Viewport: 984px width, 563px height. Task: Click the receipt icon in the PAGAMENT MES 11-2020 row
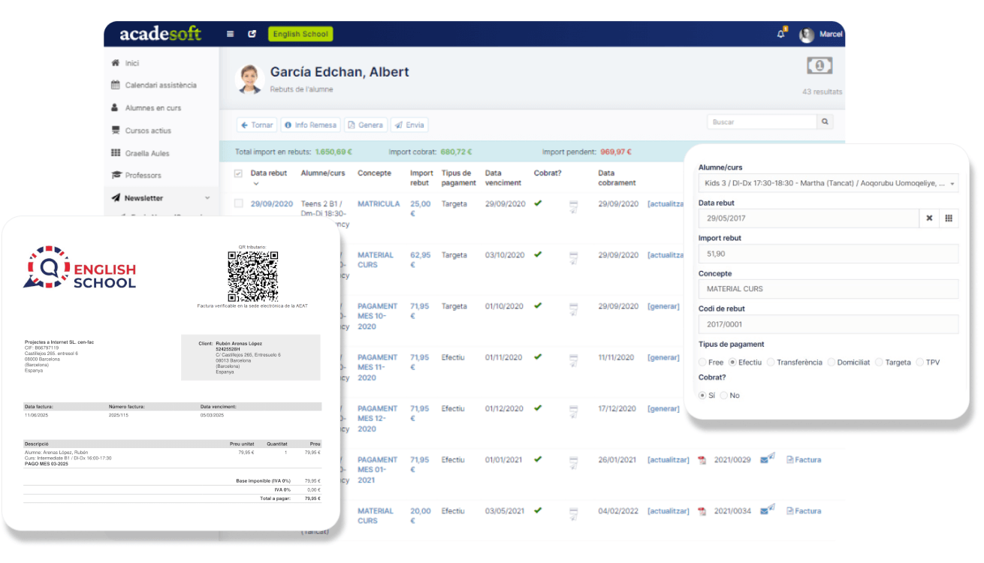coord(573,360)
